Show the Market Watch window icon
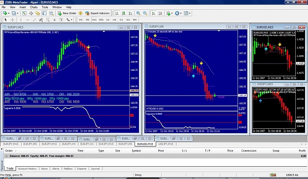Image resolution: width=308 pixels, height=179 pixels. coord(24,13)
